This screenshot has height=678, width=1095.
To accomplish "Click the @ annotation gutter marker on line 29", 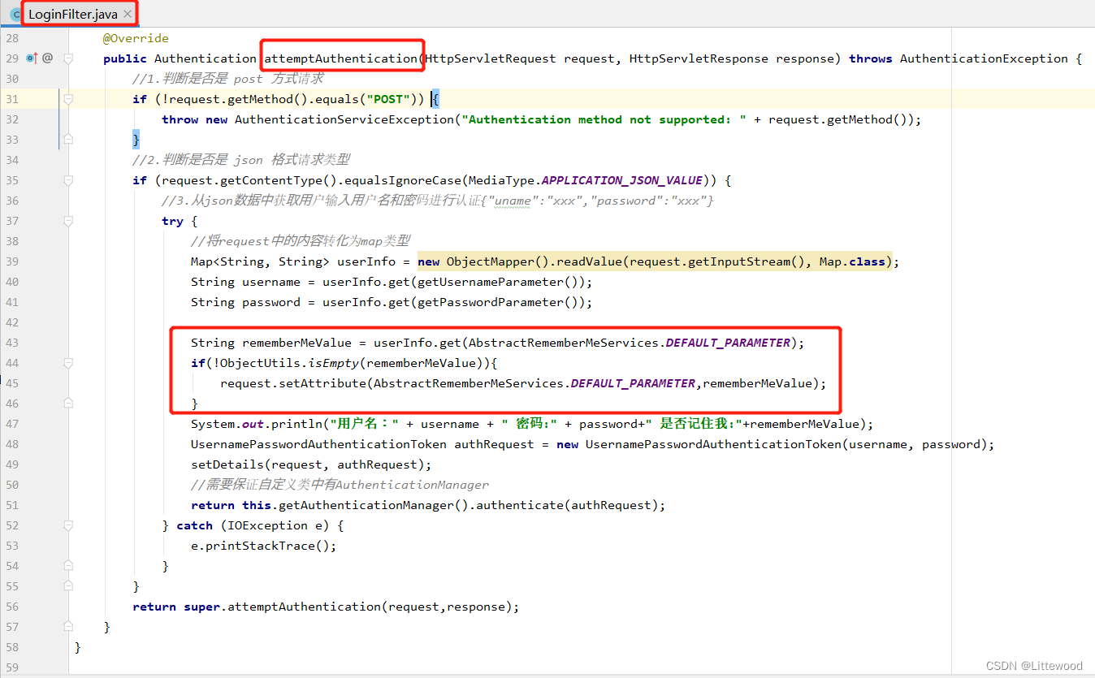I will pyautogui.click(x=48, y=58).
